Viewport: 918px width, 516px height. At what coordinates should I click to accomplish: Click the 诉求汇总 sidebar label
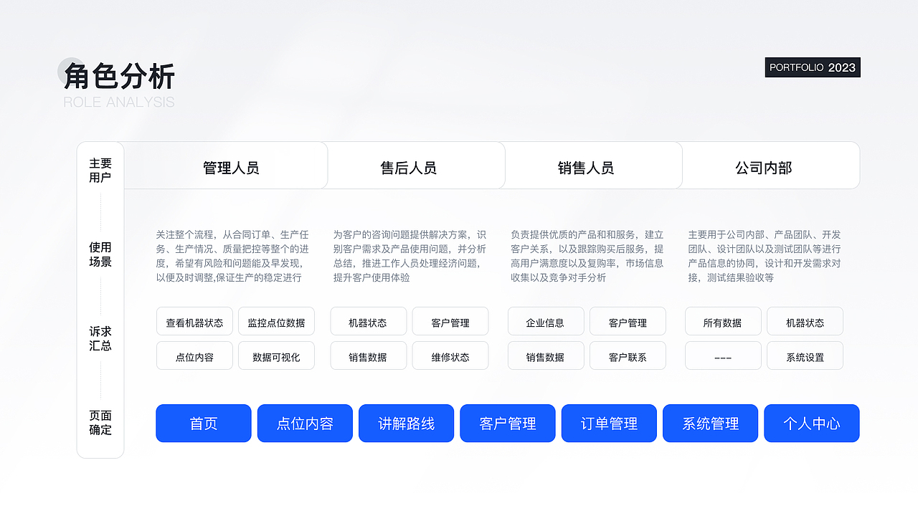(x=100, y=338)
